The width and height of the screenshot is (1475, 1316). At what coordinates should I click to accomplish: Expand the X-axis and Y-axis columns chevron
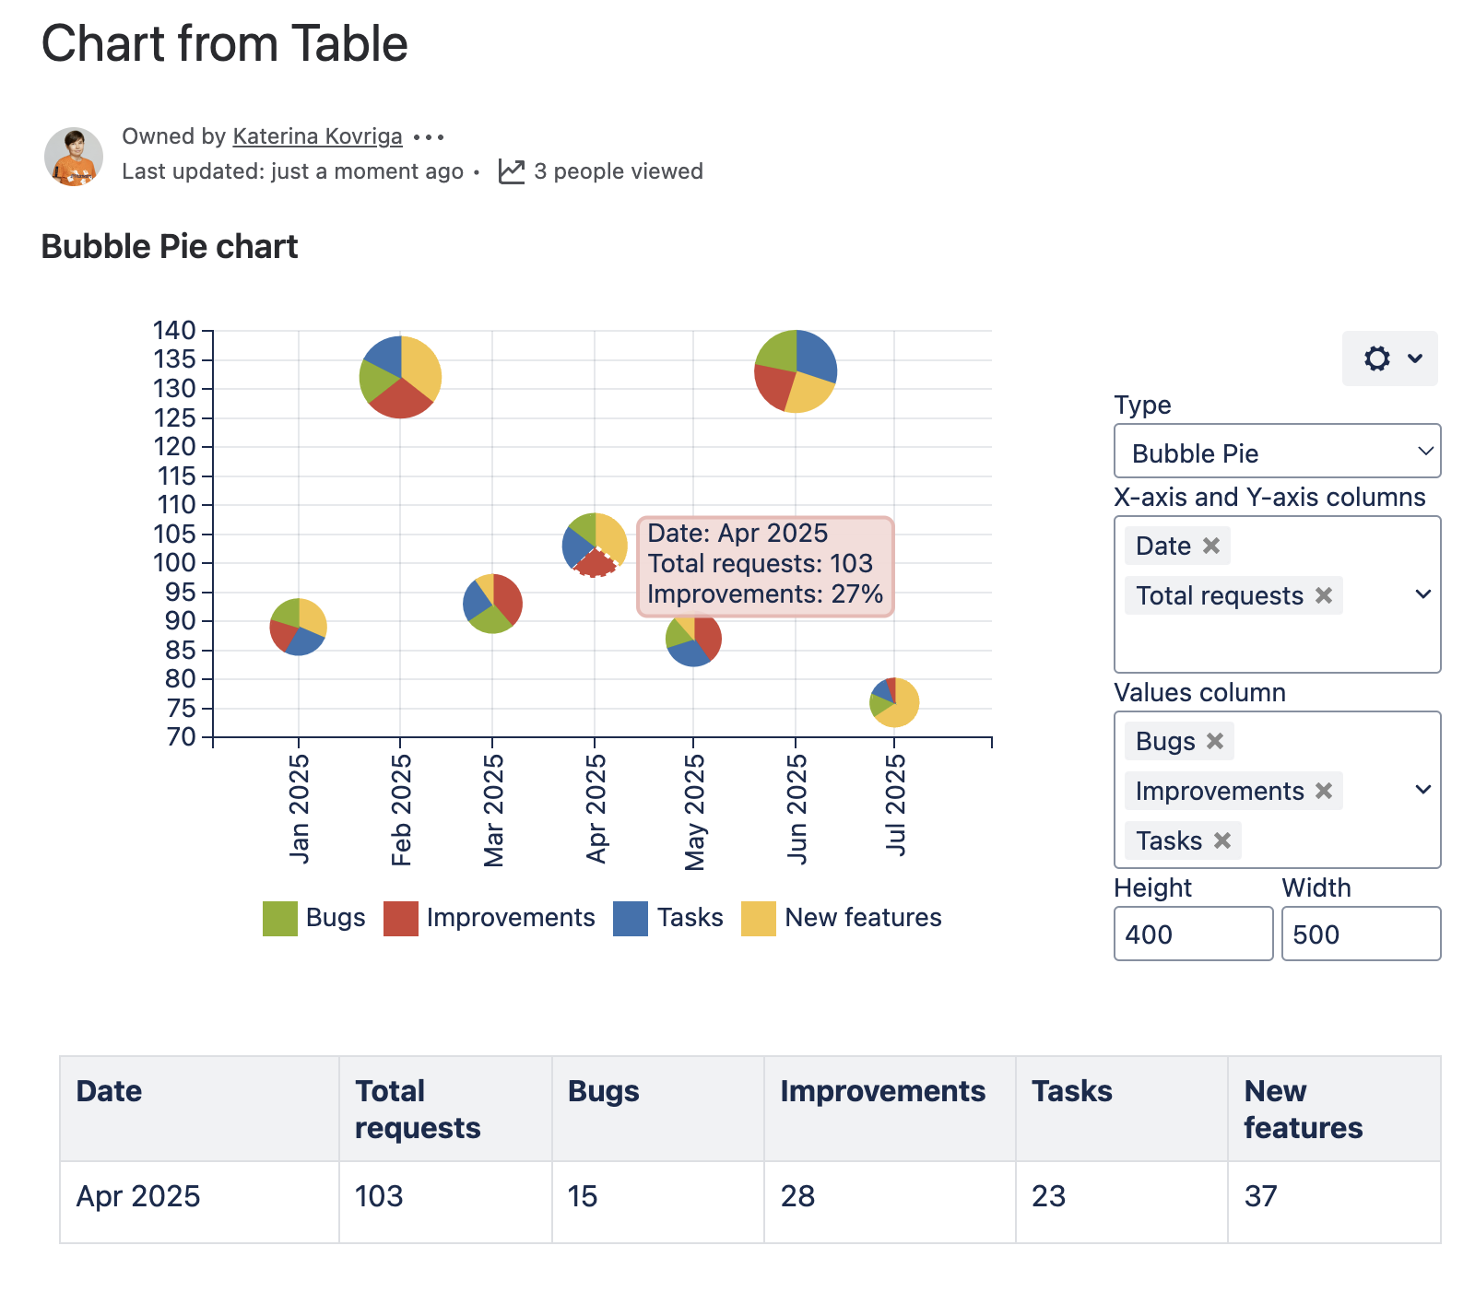point(1422,594)
